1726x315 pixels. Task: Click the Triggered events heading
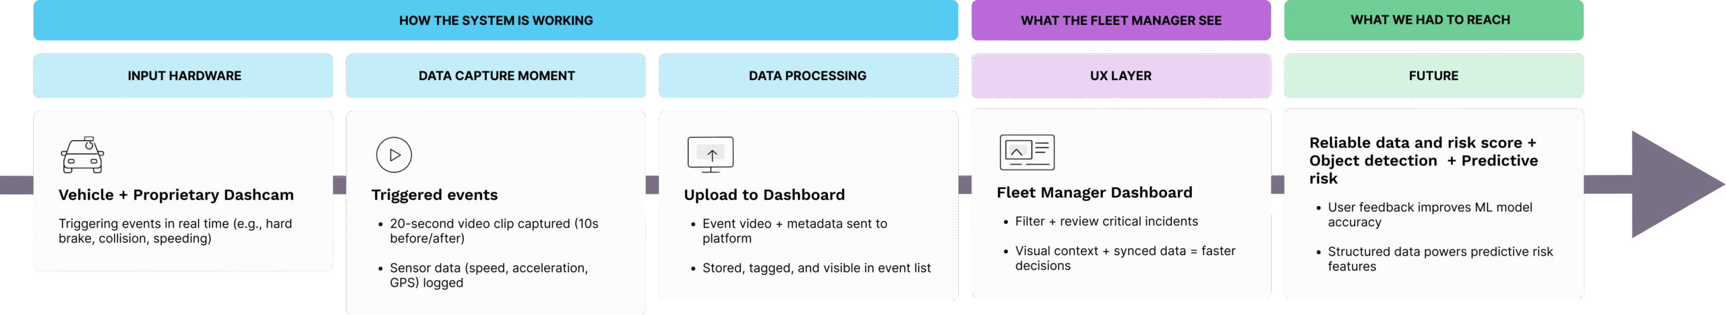click(x=434, y=195)
